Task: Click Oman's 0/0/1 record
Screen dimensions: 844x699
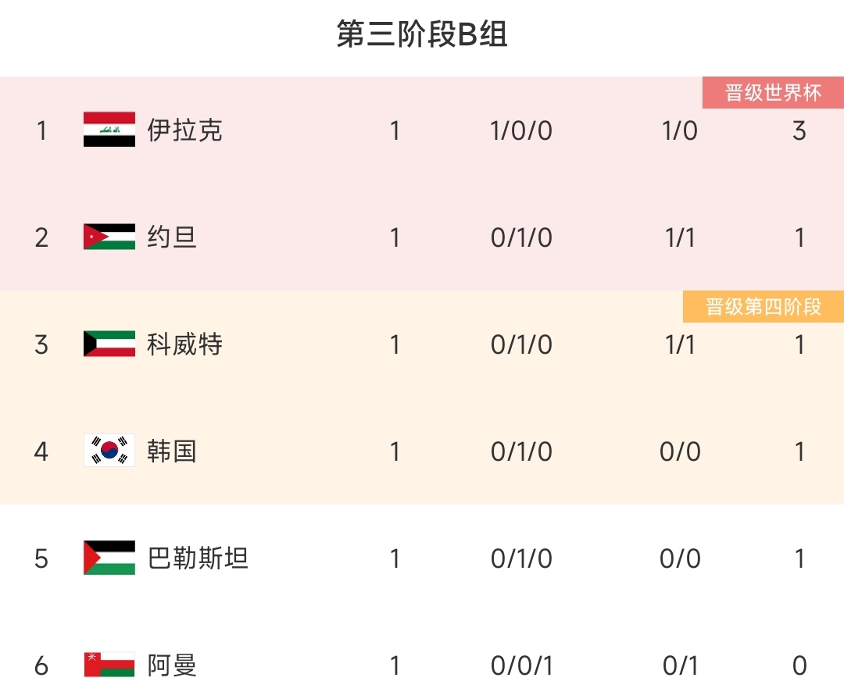Action: pyautogui.click(x=521, y=665)
